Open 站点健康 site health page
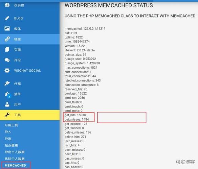 point(11,145)
